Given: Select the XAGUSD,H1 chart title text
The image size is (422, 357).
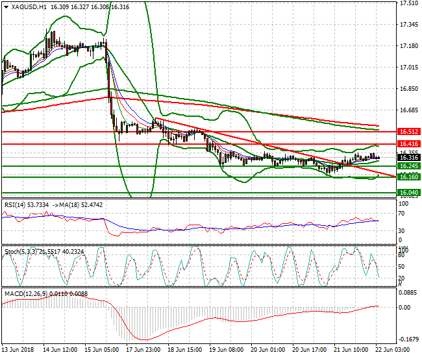Looking at the screenshot, I should (x=29, y=7).
